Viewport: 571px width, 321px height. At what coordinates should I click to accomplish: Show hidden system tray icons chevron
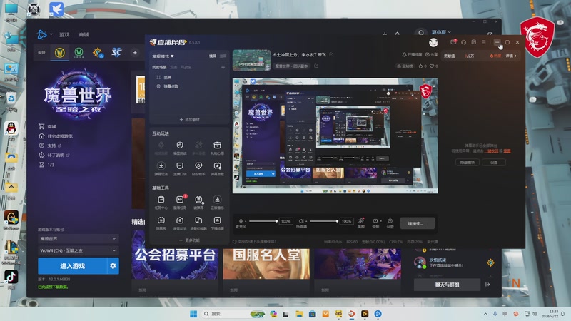coord(485,314)
